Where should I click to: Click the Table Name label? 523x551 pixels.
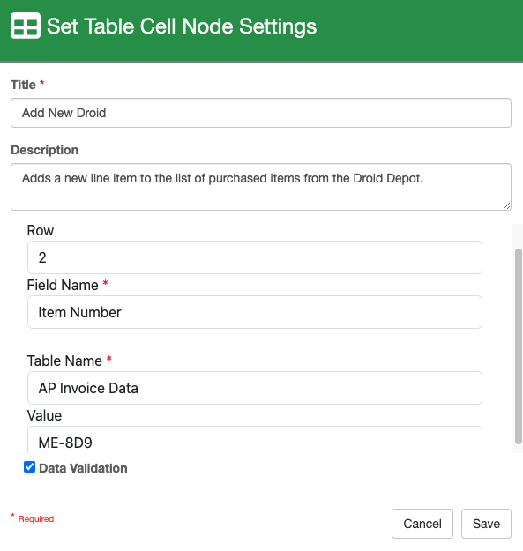64,361
